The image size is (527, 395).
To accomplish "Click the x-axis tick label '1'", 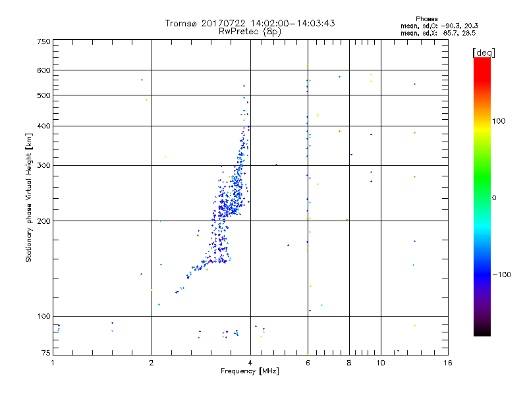I will tap(53, 363).
